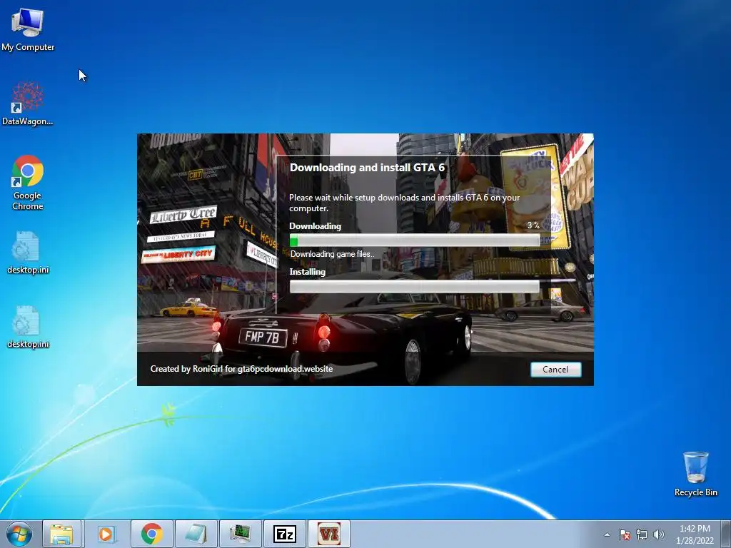Open the clock showing 1:42 PM
This screenshot has height=548, width=731.
click(695, 534)
